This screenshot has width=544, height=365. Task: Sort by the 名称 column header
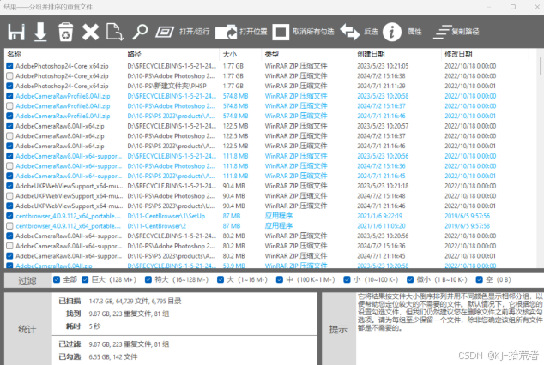(63, 54)
